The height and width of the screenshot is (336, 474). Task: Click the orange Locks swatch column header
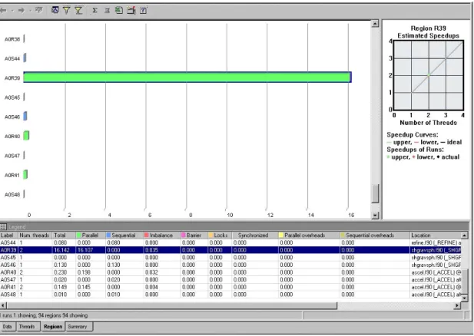220,236
